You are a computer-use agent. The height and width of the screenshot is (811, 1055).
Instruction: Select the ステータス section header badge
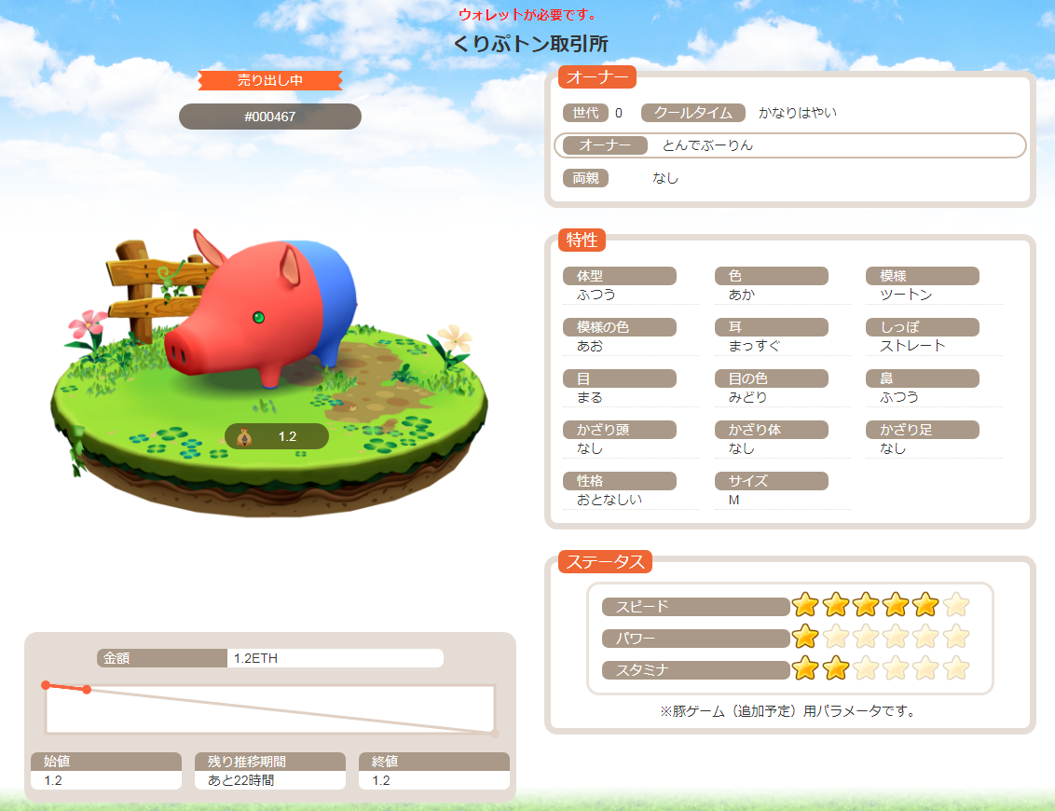click(x=604, y=562)
